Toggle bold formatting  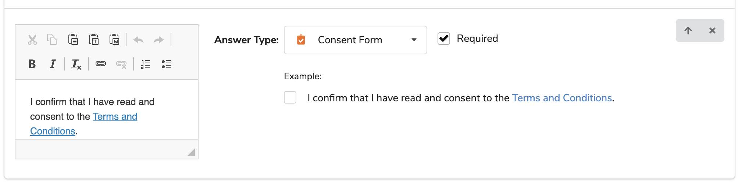32,64
